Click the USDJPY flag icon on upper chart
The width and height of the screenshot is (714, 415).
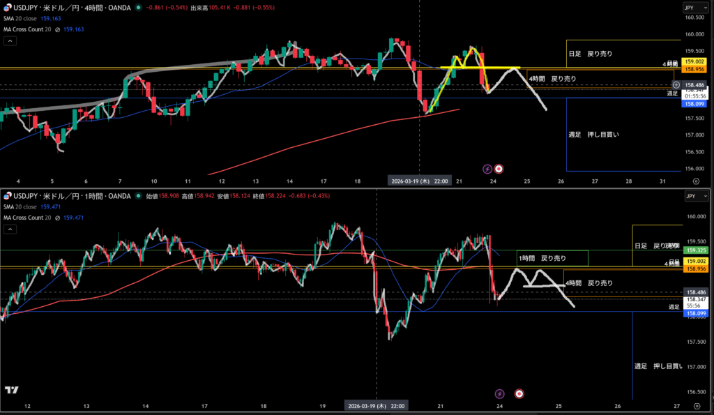[6, 8]
